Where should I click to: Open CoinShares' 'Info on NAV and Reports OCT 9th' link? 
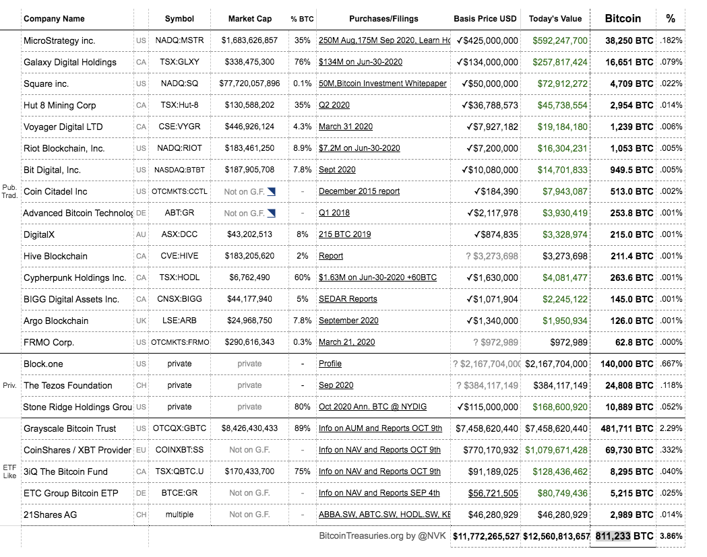point(379,450)
